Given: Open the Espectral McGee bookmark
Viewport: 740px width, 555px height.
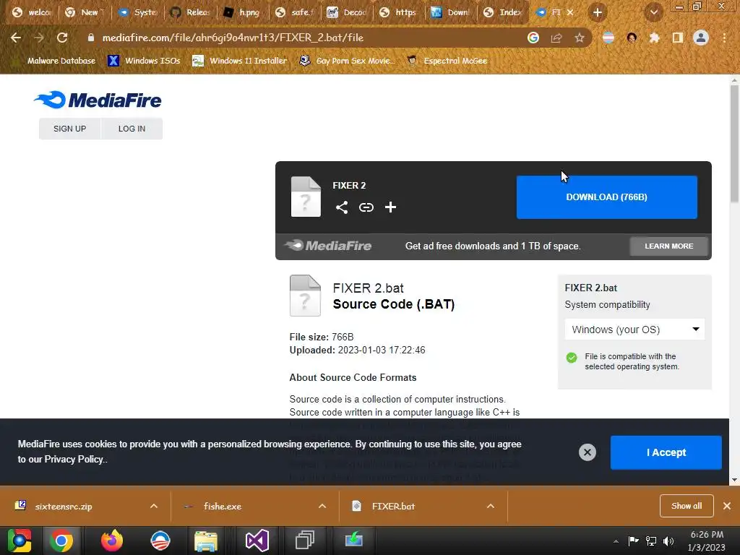Looking at the screenshot, I should 447,61.
